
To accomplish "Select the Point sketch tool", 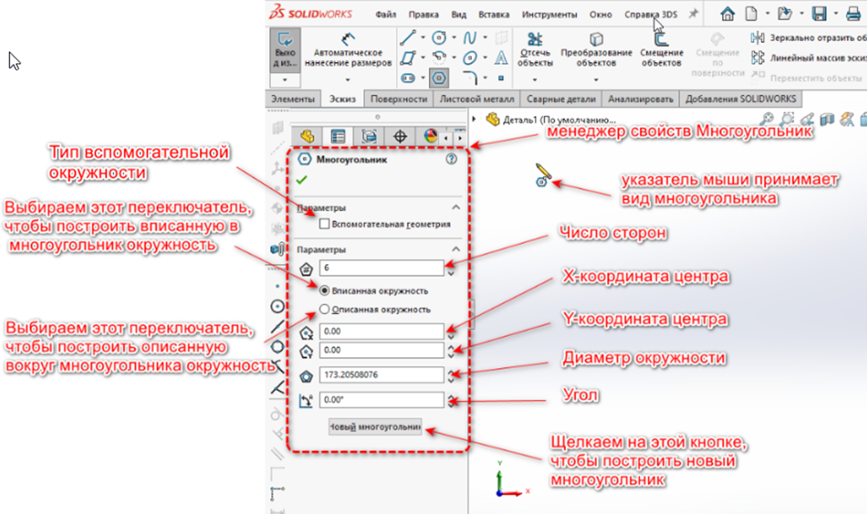I will (x=501, y=78).
